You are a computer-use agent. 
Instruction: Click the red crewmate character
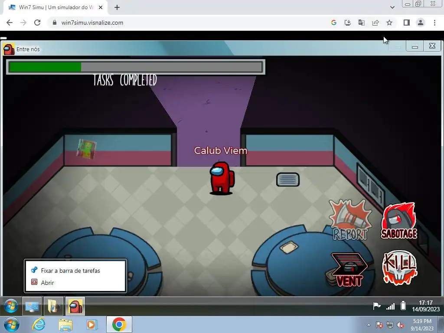click(x=222, y=178)
